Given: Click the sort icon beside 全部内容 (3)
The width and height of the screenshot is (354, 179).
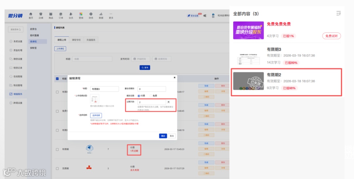Looking at the screenshot, I should 338,13.
